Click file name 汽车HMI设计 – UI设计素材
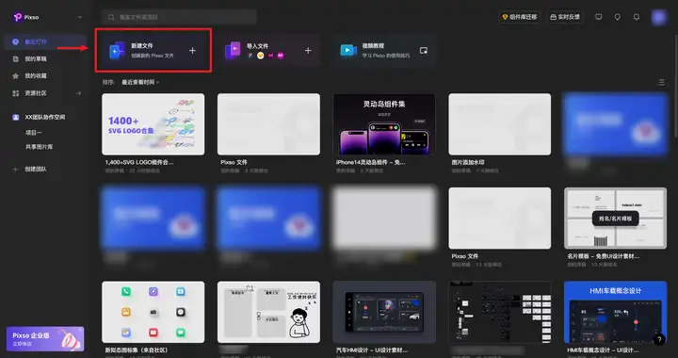The height and width of the screenshot is (358, 678). pyautogui.click(x=372, y=350)
